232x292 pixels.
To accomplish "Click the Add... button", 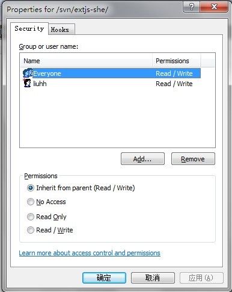I will click(x=142, y=159).
